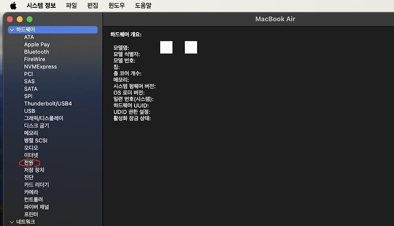Close the System Information window
Viewport: 394px width, 226px height.
click(x=10, y=19)
